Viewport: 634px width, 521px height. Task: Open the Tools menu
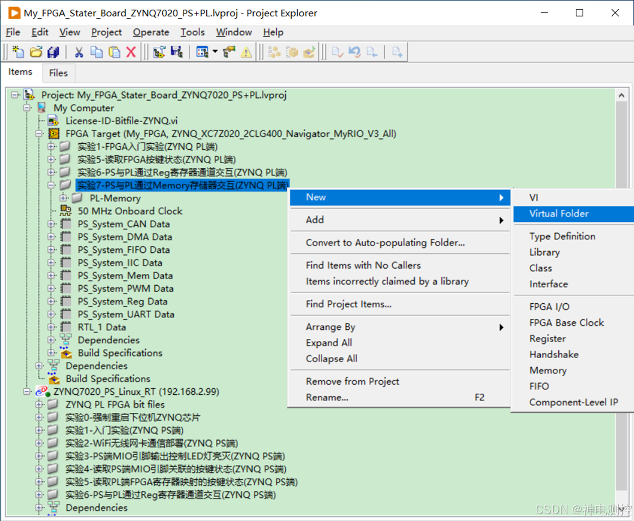pyautogui.click(x=193, y=32)
